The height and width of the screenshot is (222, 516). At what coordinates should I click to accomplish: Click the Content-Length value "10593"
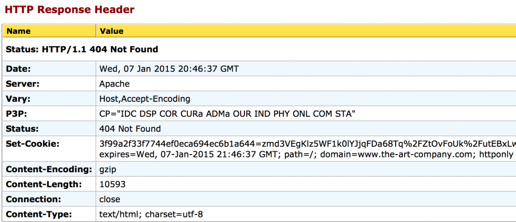click(x=113, y=184)
